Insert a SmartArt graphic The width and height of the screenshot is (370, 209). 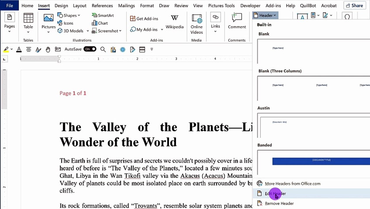(103, 15)
